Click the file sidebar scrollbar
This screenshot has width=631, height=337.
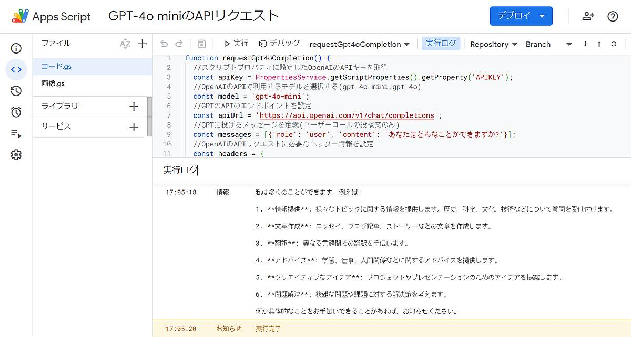pyautogui.click(x=149, y=117)
